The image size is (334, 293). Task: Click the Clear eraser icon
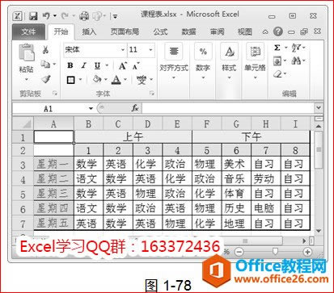tap(277, 74)
